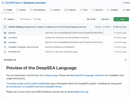
Task: Switch to the Actions tab
Action: 55,10
